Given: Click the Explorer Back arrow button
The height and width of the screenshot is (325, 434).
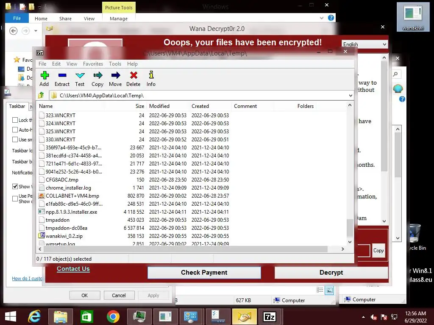Looking at the screenshot, I should [13, 30].
